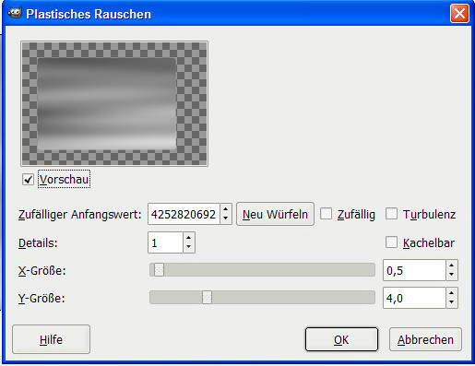Image resolution: width=475 pixels, height=366 pixels.
Task: Click the random seed input field
Action: tap(184, 214)
